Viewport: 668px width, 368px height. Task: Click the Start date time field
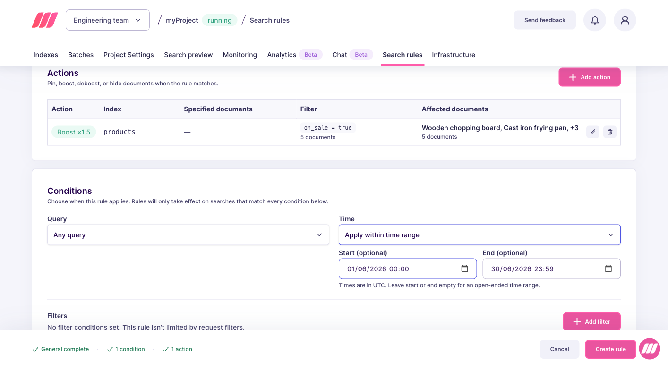[408, 269]
